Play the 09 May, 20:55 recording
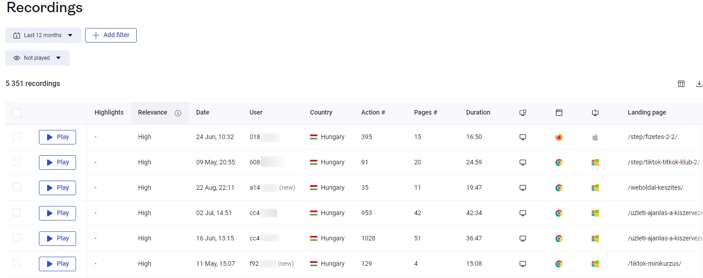Viewport: 703px width, 278px height. 57,163
